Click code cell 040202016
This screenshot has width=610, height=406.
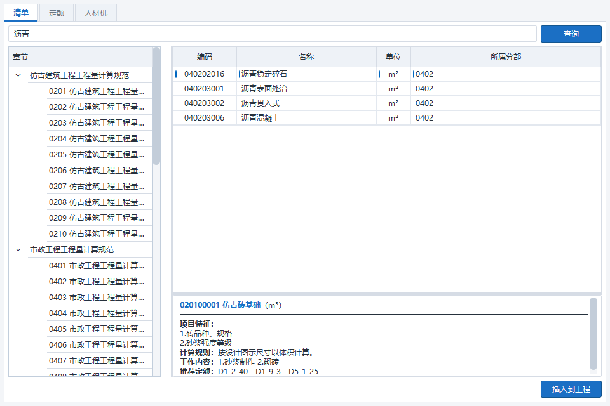[x=204, y=74]
